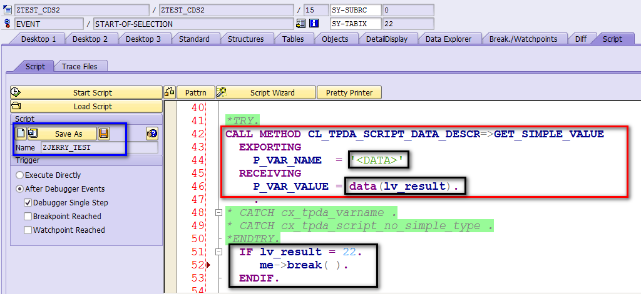Open script help via the question mark icon
The width and height of the screenshot is (641, 294).
pyautogui.click(x=152, y=134)
